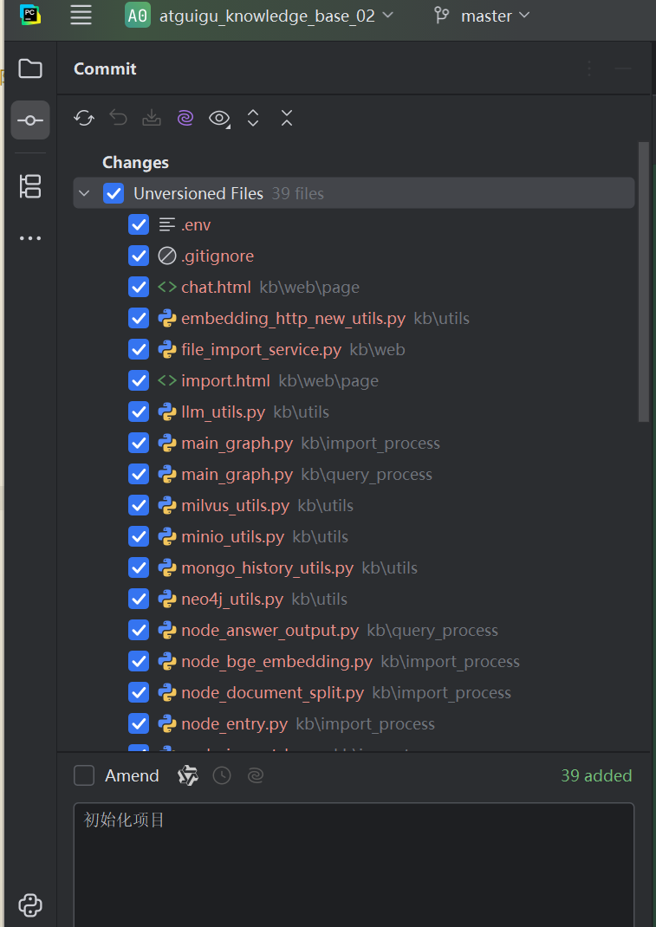Image resolution: width=656 pixels, height=927 pixels.
Task: Select node_entry.py file
Action: point(234,724)
